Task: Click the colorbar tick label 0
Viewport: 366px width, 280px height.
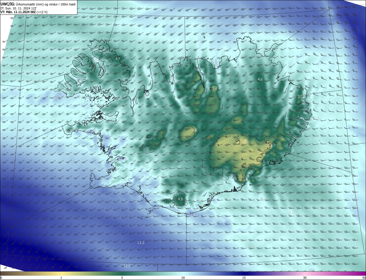Action: pyautogui.click(x=1, y=278)
